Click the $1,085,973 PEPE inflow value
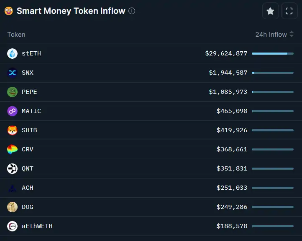This screenshot has width=302, height=241. coord(228,92)
